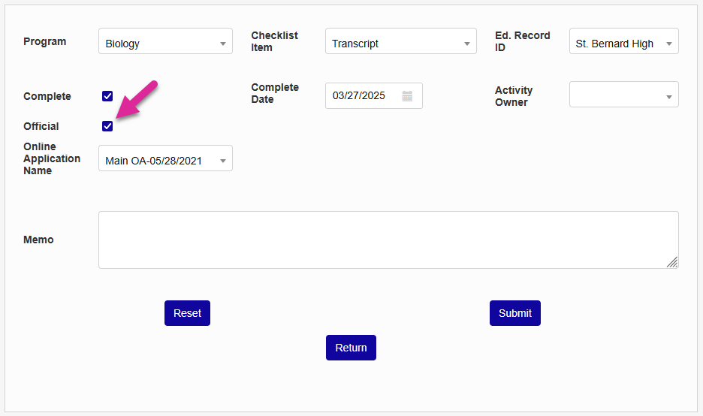Open the empty Activity Owner dropdown
Screen dimensions: 703x416
click(x=623, y=95)
